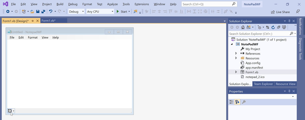Open Property Pages wrench icon
The width and height of the screenshot is (305, 120).
244,102
